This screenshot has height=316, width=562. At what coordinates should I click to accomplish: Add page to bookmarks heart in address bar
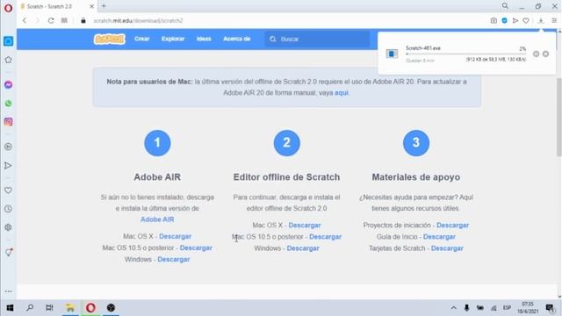526,21
